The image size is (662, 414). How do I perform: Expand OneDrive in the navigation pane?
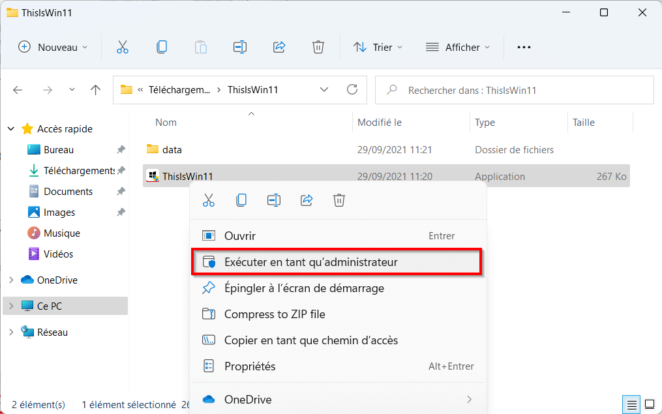[x=11, y=280]
